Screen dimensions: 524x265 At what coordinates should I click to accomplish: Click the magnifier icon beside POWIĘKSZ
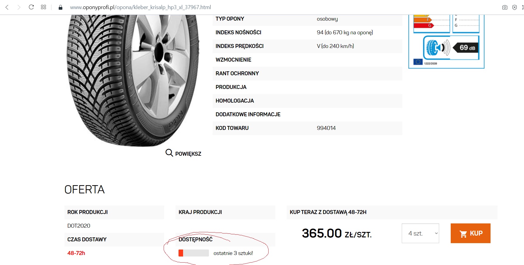(169, 153)
